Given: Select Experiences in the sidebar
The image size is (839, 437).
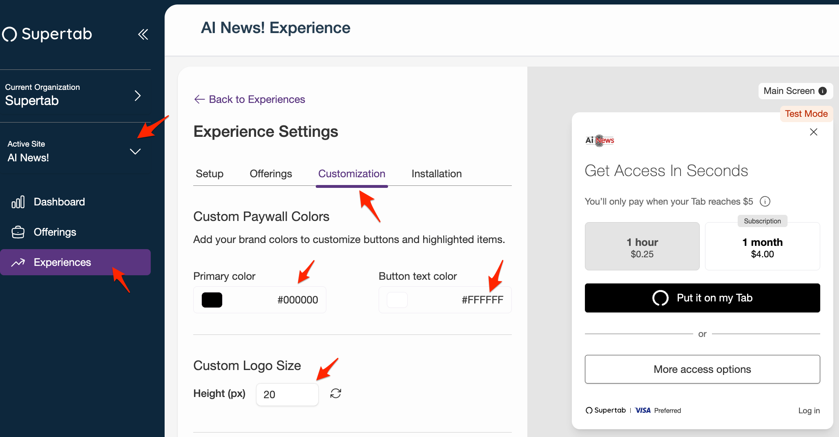Looking at the screenshot, I should pyautogui.click(x=75, y=262).
